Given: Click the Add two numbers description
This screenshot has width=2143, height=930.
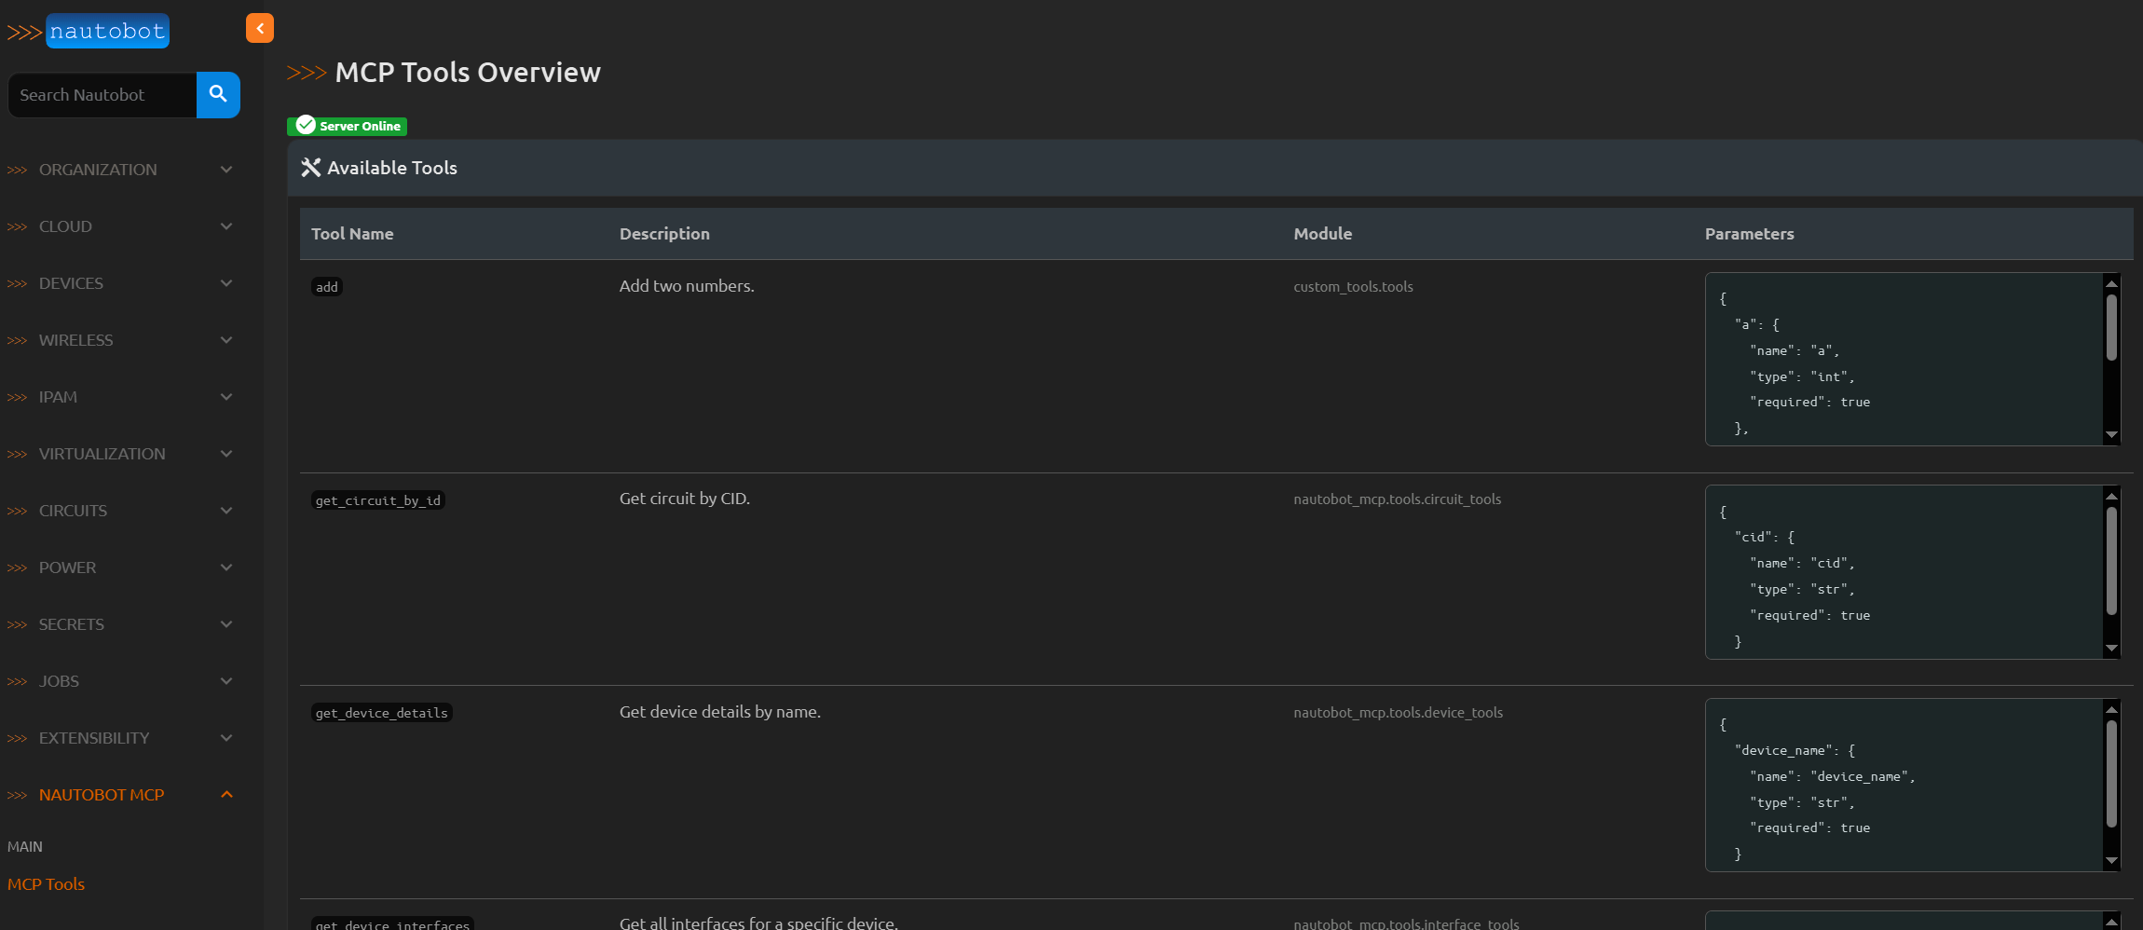Looking at the screenshot, I should click(x=687, y=286).
